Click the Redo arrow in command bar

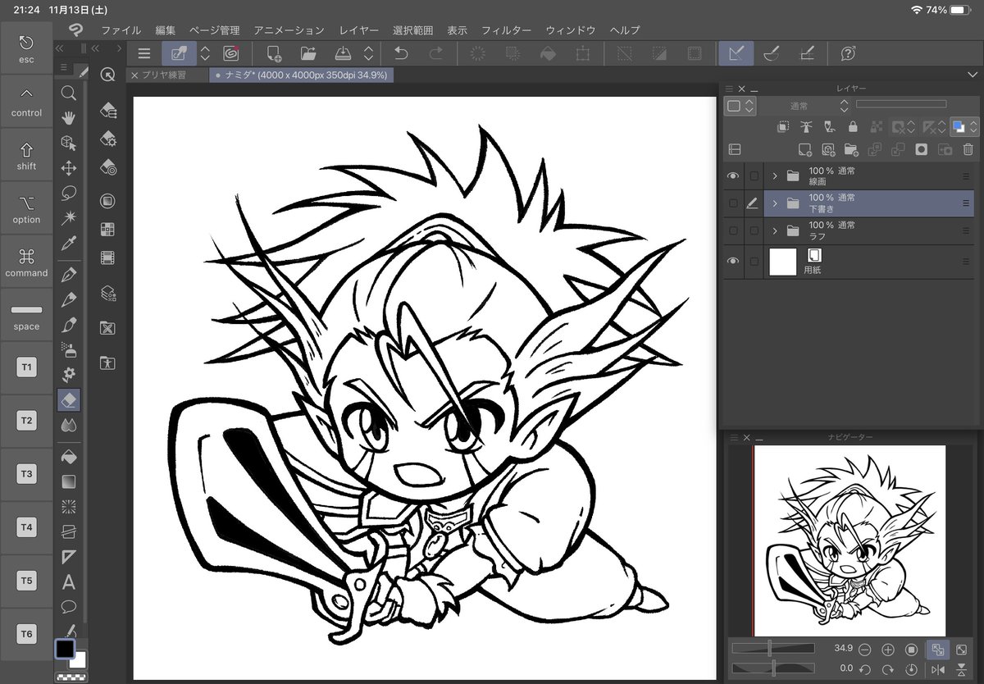tap(436, 54)
